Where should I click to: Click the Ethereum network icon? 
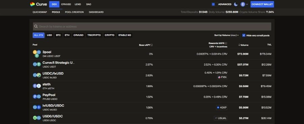pyautogui.click(x=243, y=4)
